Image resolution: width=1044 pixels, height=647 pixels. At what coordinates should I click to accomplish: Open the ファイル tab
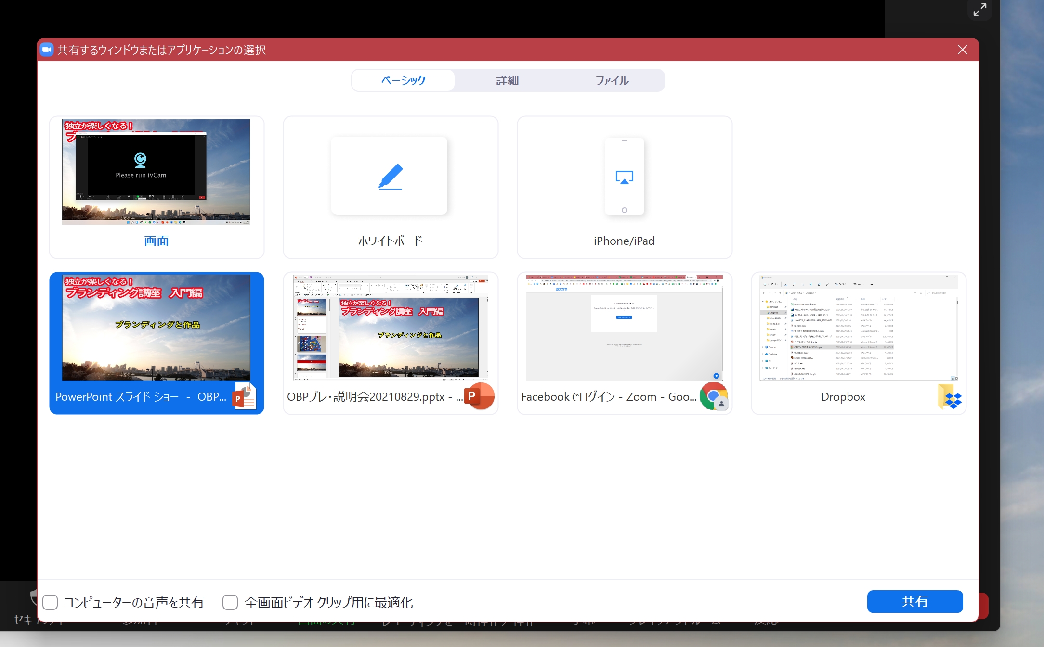[612, 80]
